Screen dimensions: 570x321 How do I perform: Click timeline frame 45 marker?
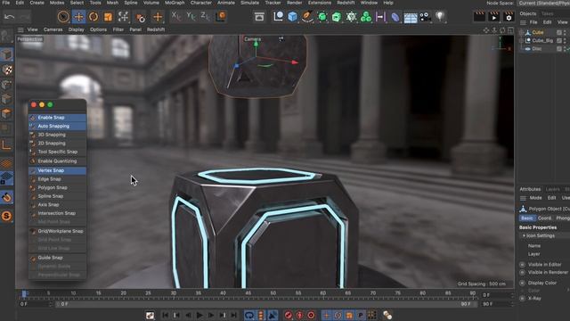pyautogui.click(x=248, y=293)
